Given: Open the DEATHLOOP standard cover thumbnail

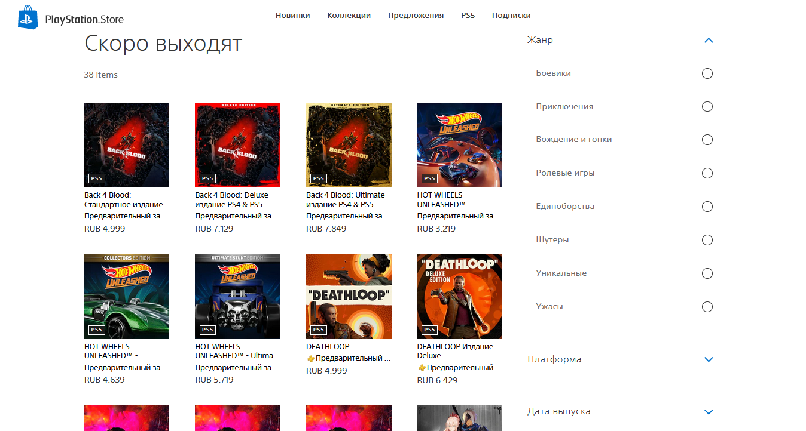Looking at the screenshot, I should pos(349,296).
